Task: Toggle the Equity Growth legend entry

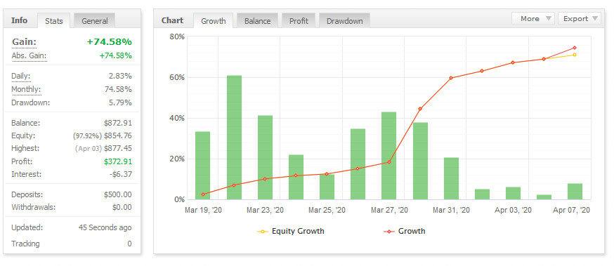Action: [291, 231]
